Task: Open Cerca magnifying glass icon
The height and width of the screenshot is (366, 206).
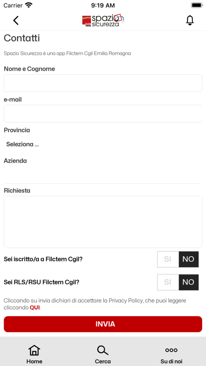Action: click(102, 350)
